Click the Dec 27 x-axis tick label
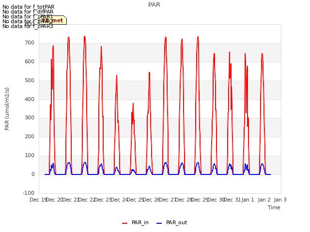This screenshot has height=232, width=310. tap(168, 200)
